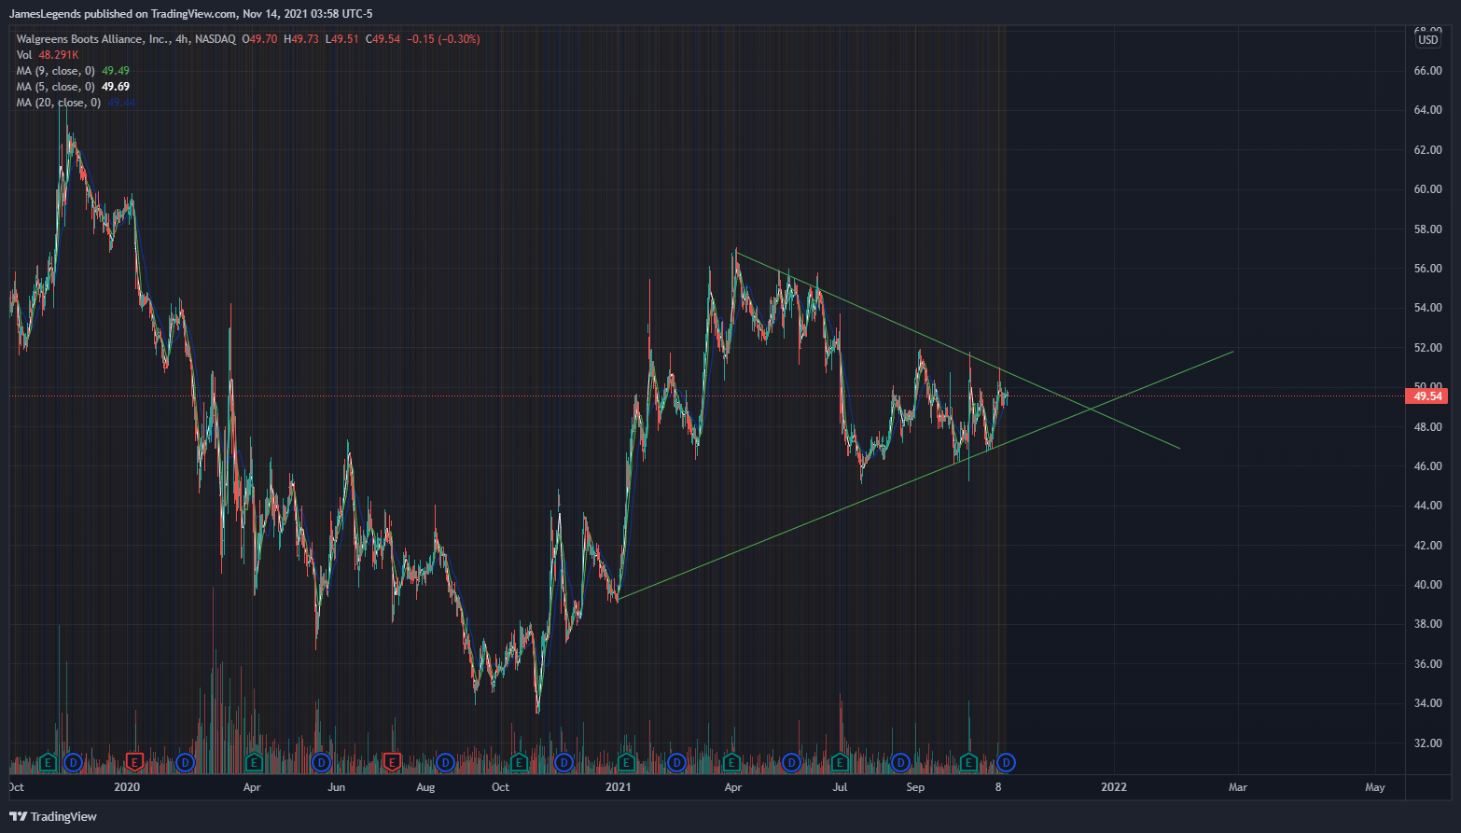This screenshot has height=833, width=1461.
Task: Open the earnings marker in October 2021
Action: tap(968, 763)
